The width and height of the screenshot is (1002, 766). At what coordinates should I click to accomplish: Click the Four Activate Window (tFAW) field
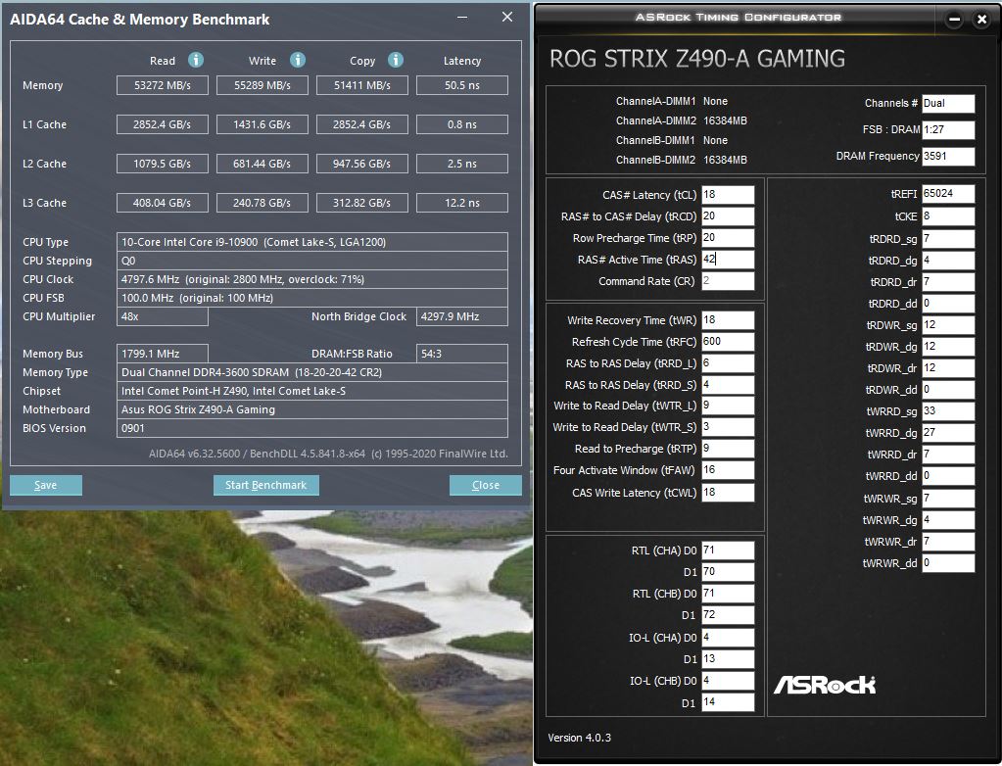728,470
